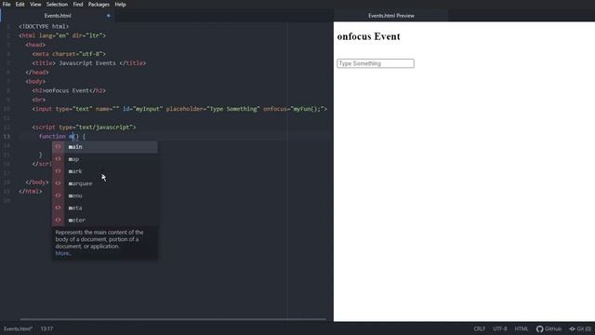Click the html lang="en" opening tag line
The width and height of the screenshot is (595, 335).
(62, 35)
